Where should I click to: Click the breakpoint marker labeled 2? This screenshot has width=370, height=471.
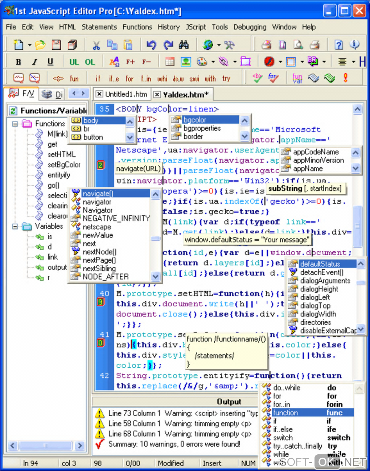(100, 165)
